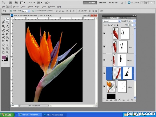This screenshot has height=117, width=156.
Task: Select the Custom Shape tool
Action: coord(7,48)
